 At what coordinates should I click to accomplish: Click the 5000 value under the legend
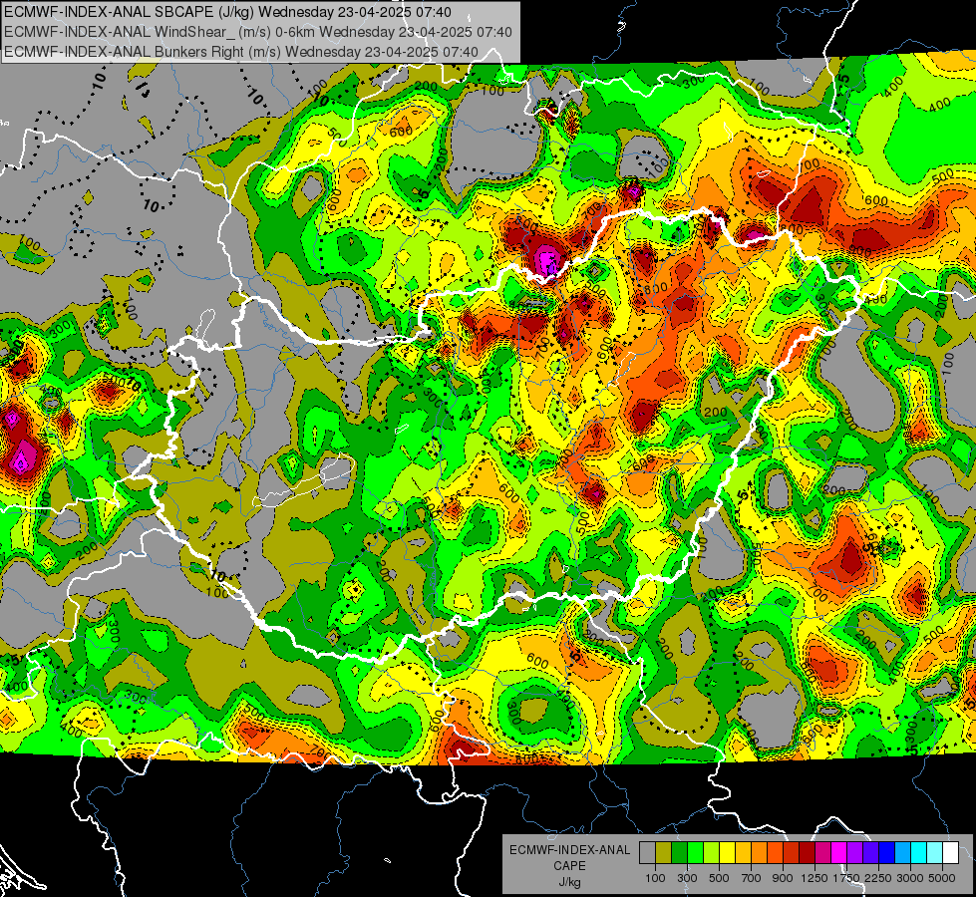point(942,878)
